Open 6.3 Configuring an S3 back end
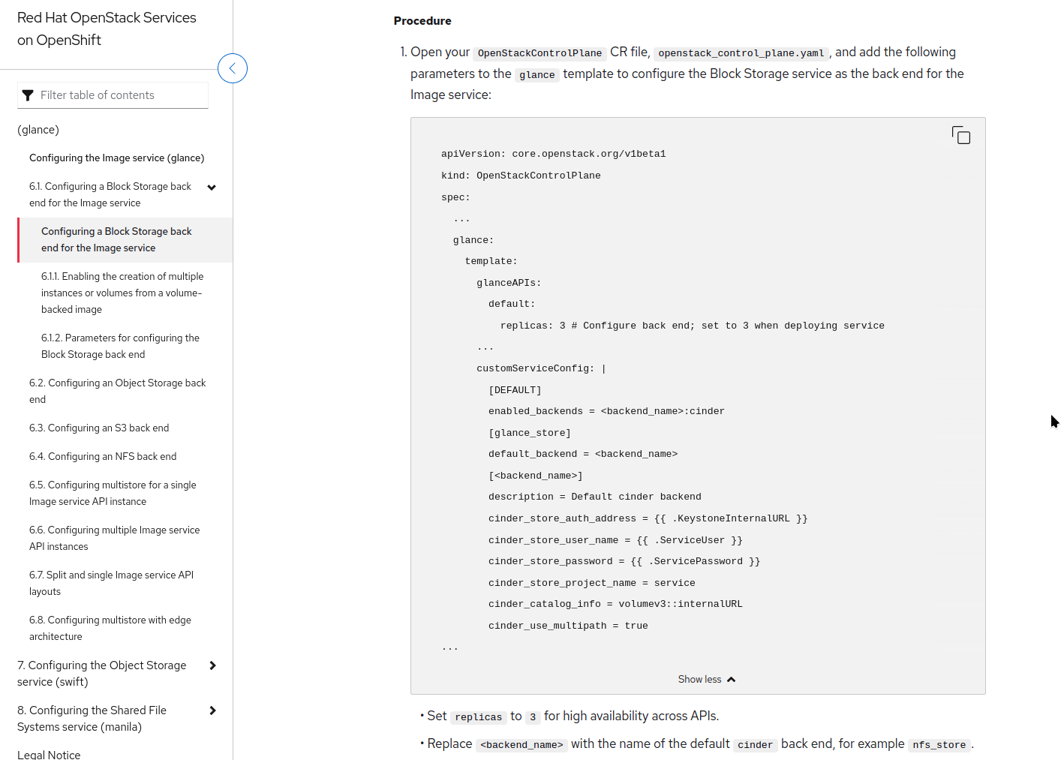Screen dimensions: 1064x760 pos(99,428)
